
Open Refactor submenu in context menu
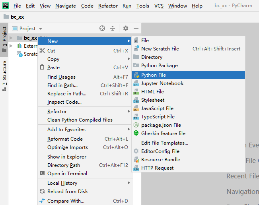[x=57, y=112]
